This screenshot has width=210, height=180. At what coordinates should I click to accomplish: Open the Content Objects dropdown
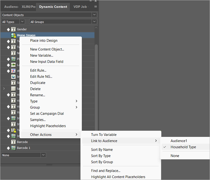tap(94, 15)
